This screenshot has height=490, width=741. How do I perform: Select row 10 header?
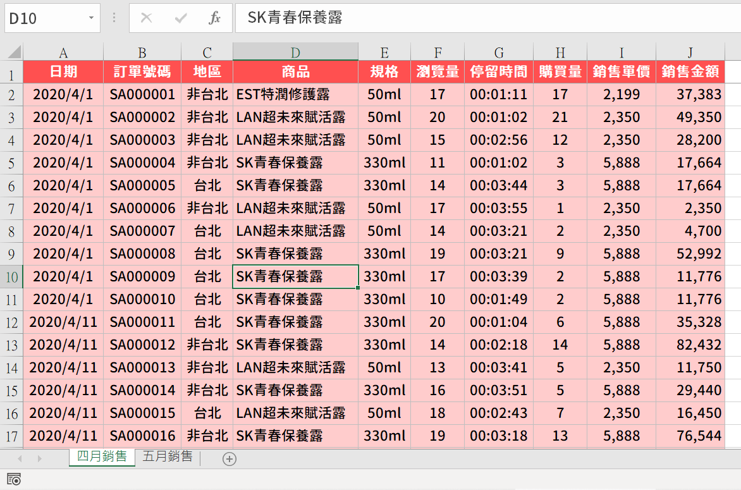11,277
